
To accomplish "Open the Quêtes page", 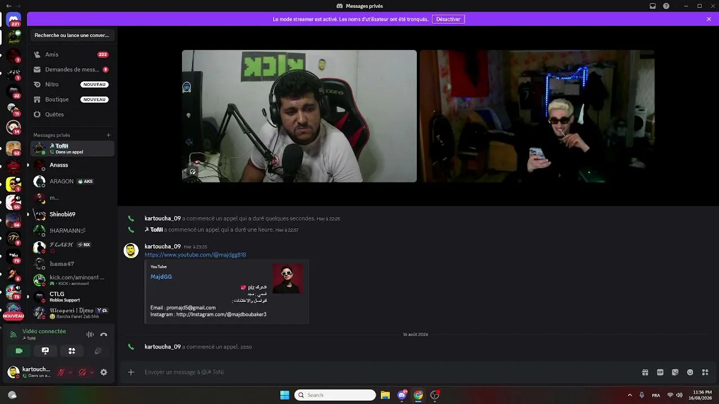I will click(x=72, y=114).
